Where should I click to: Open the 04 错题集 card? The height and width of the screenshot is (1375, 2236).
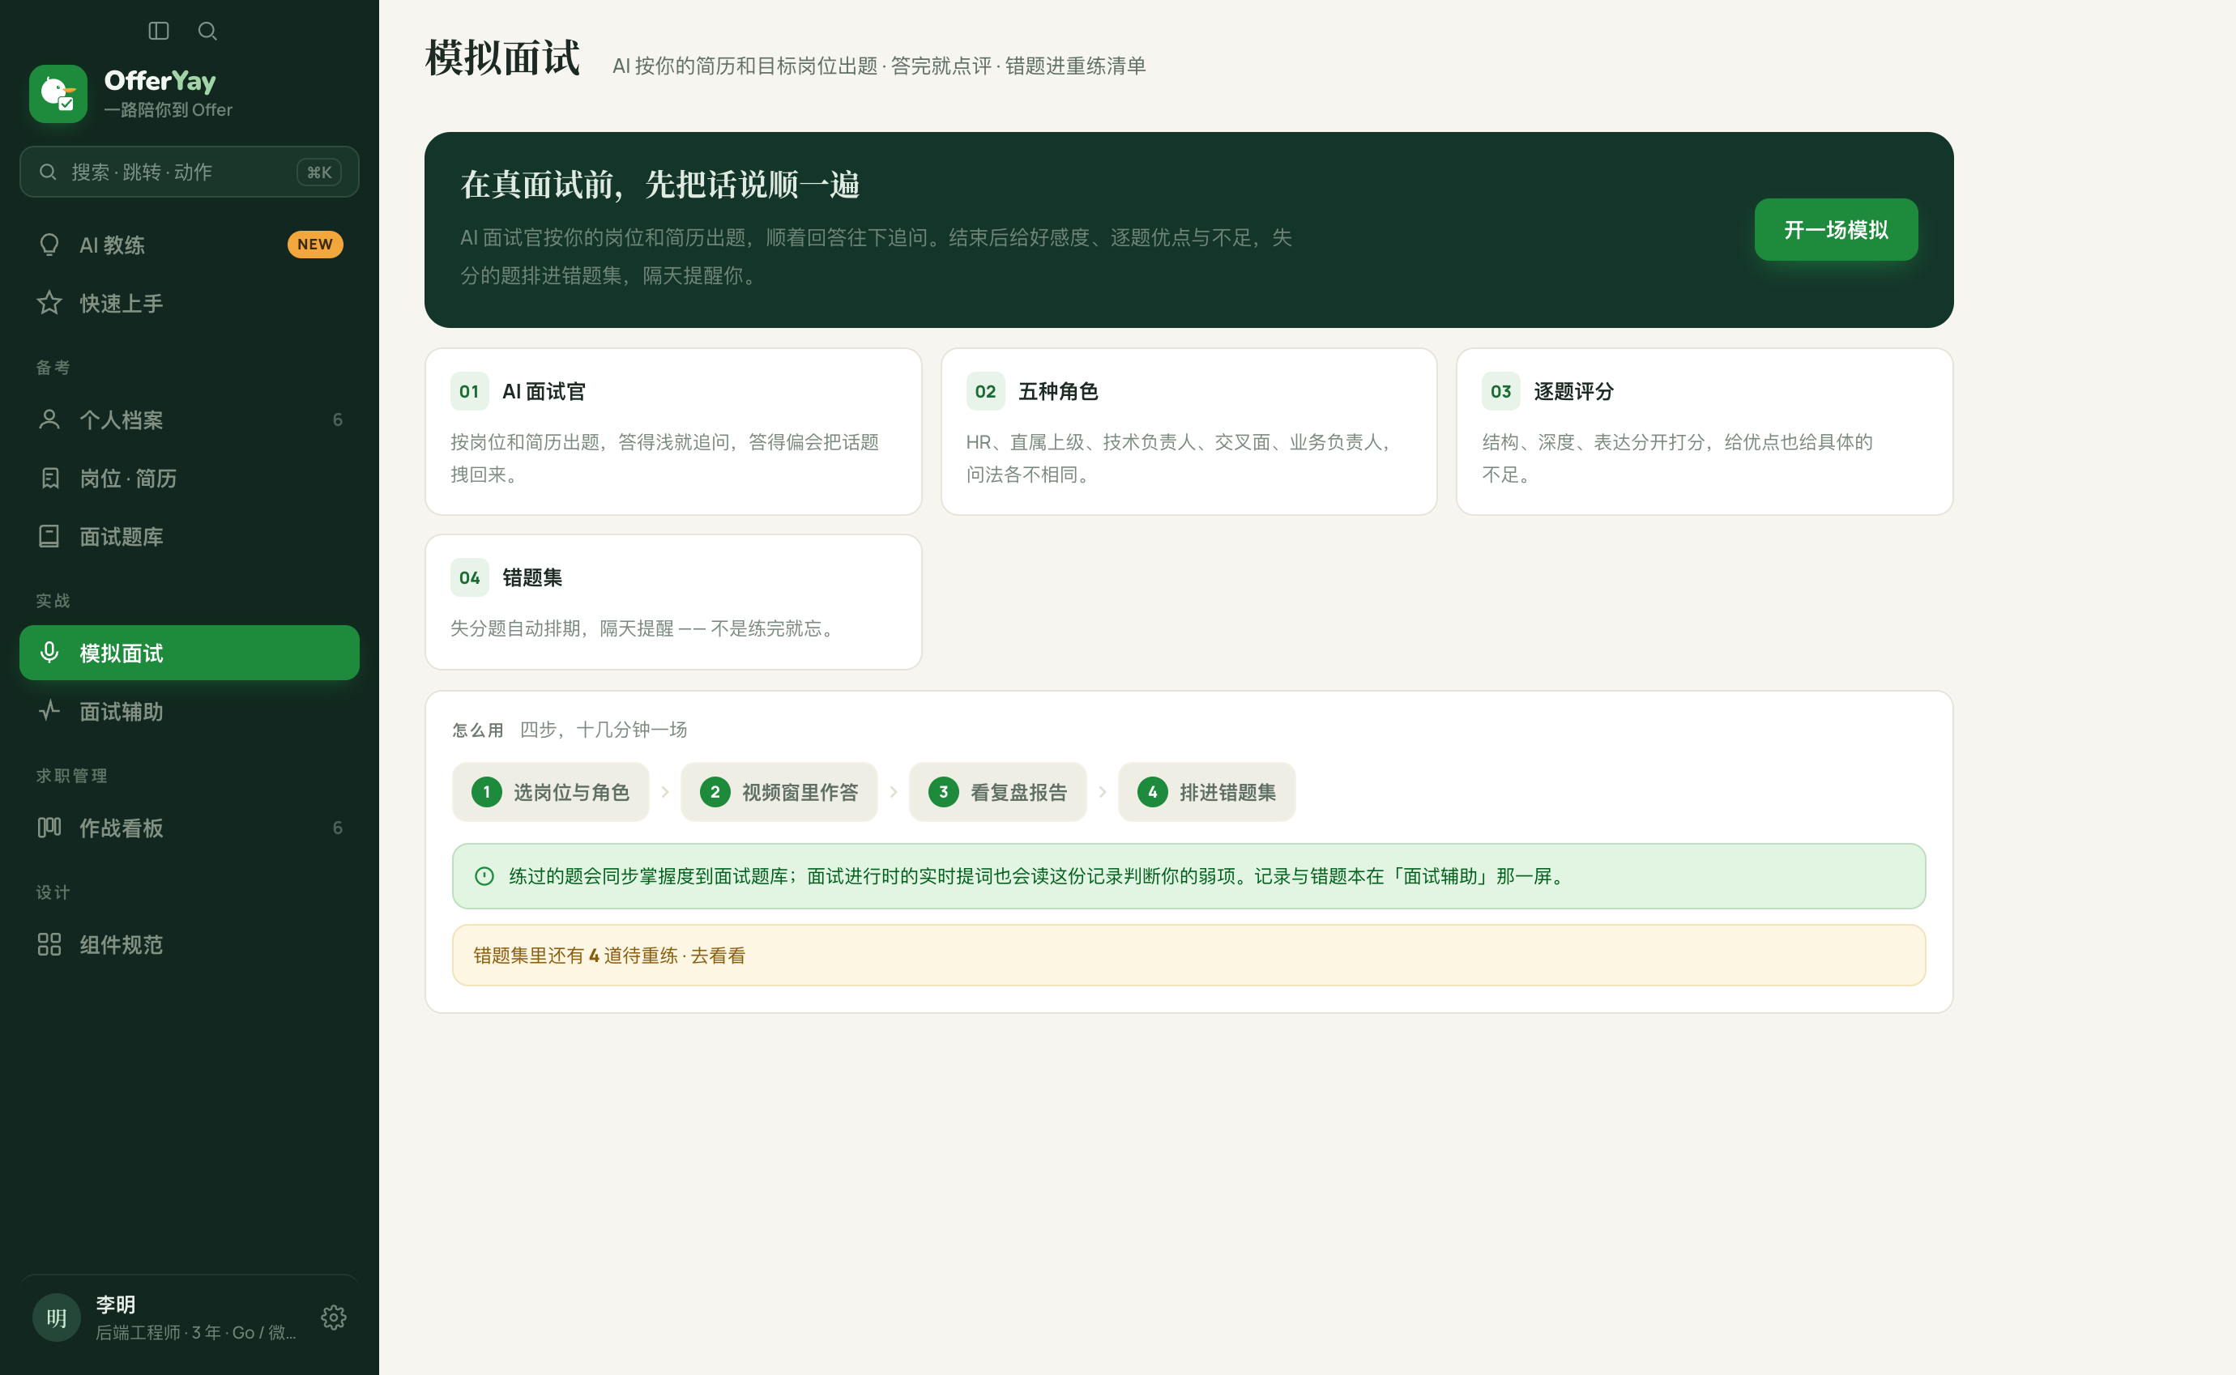673,602
